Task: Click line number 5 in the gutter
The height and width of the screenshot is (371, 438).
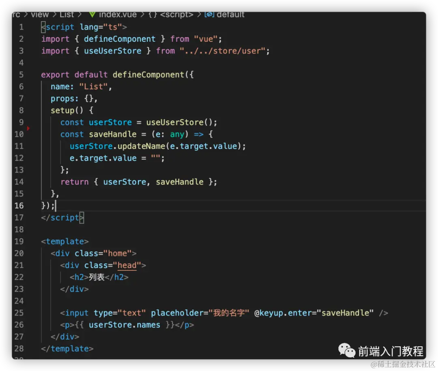Action: (21, 75)
